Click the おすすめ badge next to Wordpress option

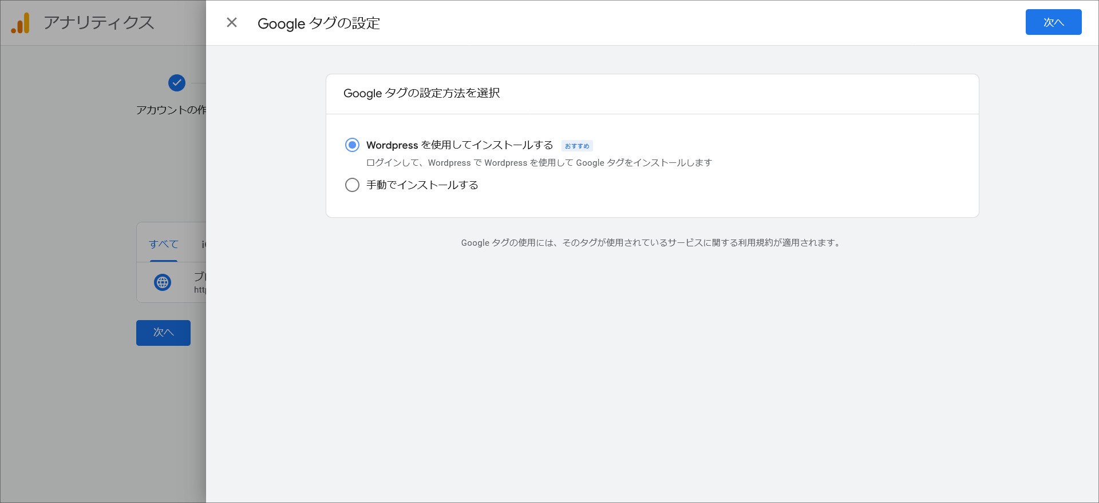[x=577, y=146]
